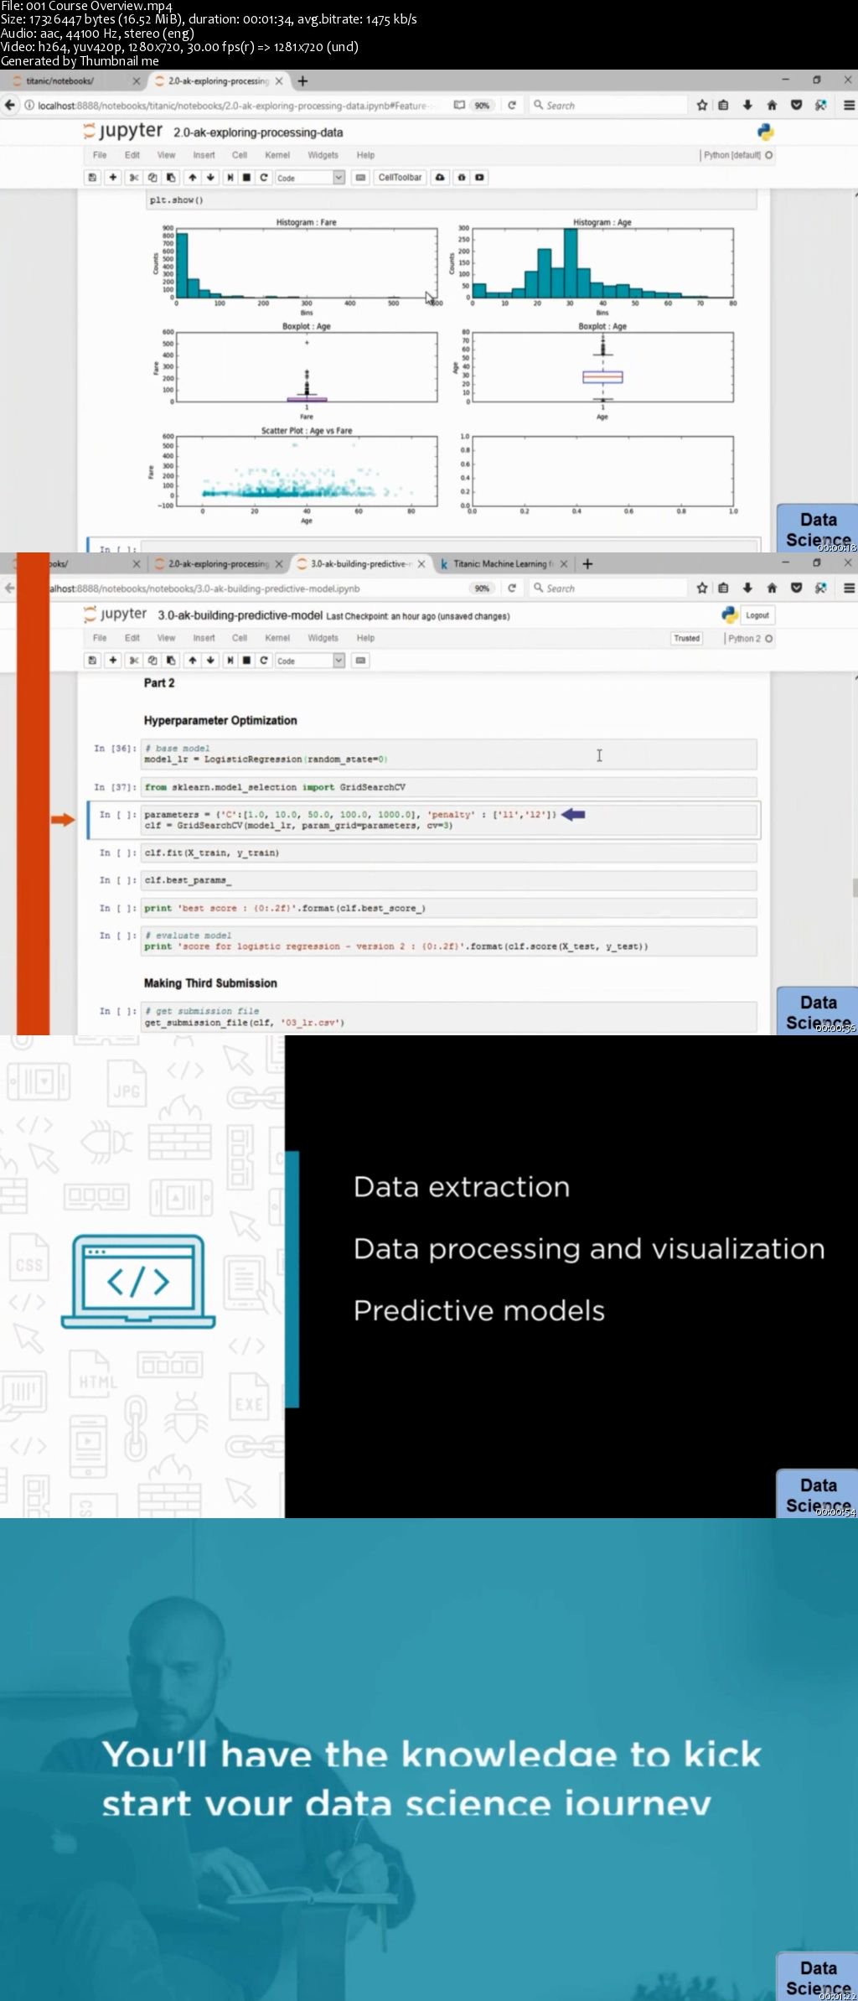The width and height of the screenshot is (858, 2001).
Task: Open the Edit menu in the 3.0-ak-building notebook
Action: tap(132, 638)
